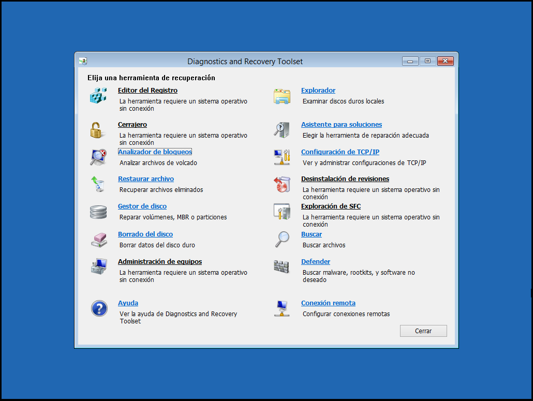The width and height of the screenshot is (533, 401).
Task: Launch Asistente para soluciones link
Action: point(342,125)
